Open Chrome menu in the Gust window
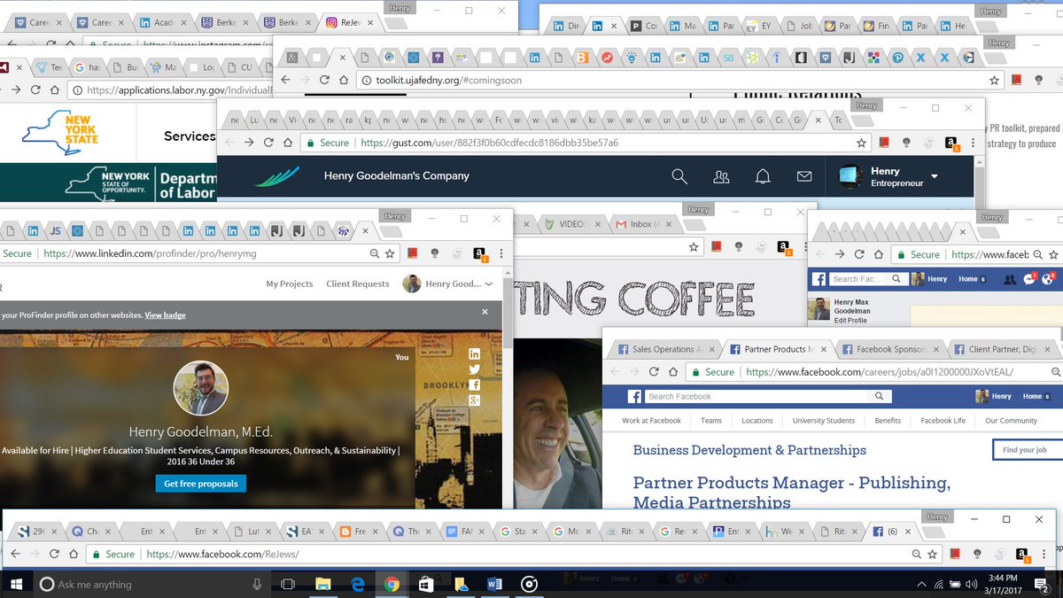The width and height of the screenshot is (1063, 598). click(x=974, y=143)
